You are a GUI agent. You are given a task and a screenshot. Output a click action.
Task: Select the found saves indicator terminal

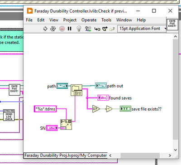click(x=103, y=98)
